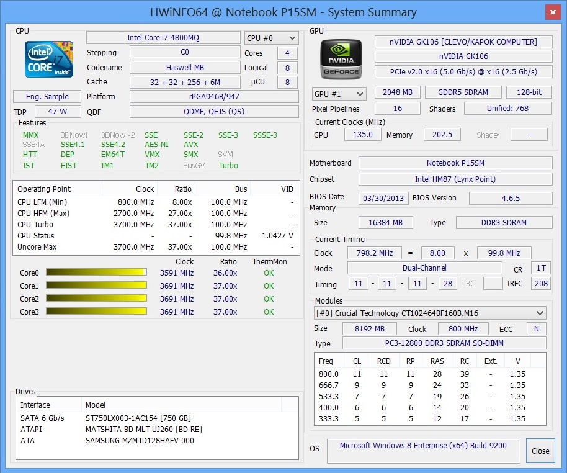Click the Core1 usage bar
The width and height of the screenshot is (567, 473).
[96, 286]
